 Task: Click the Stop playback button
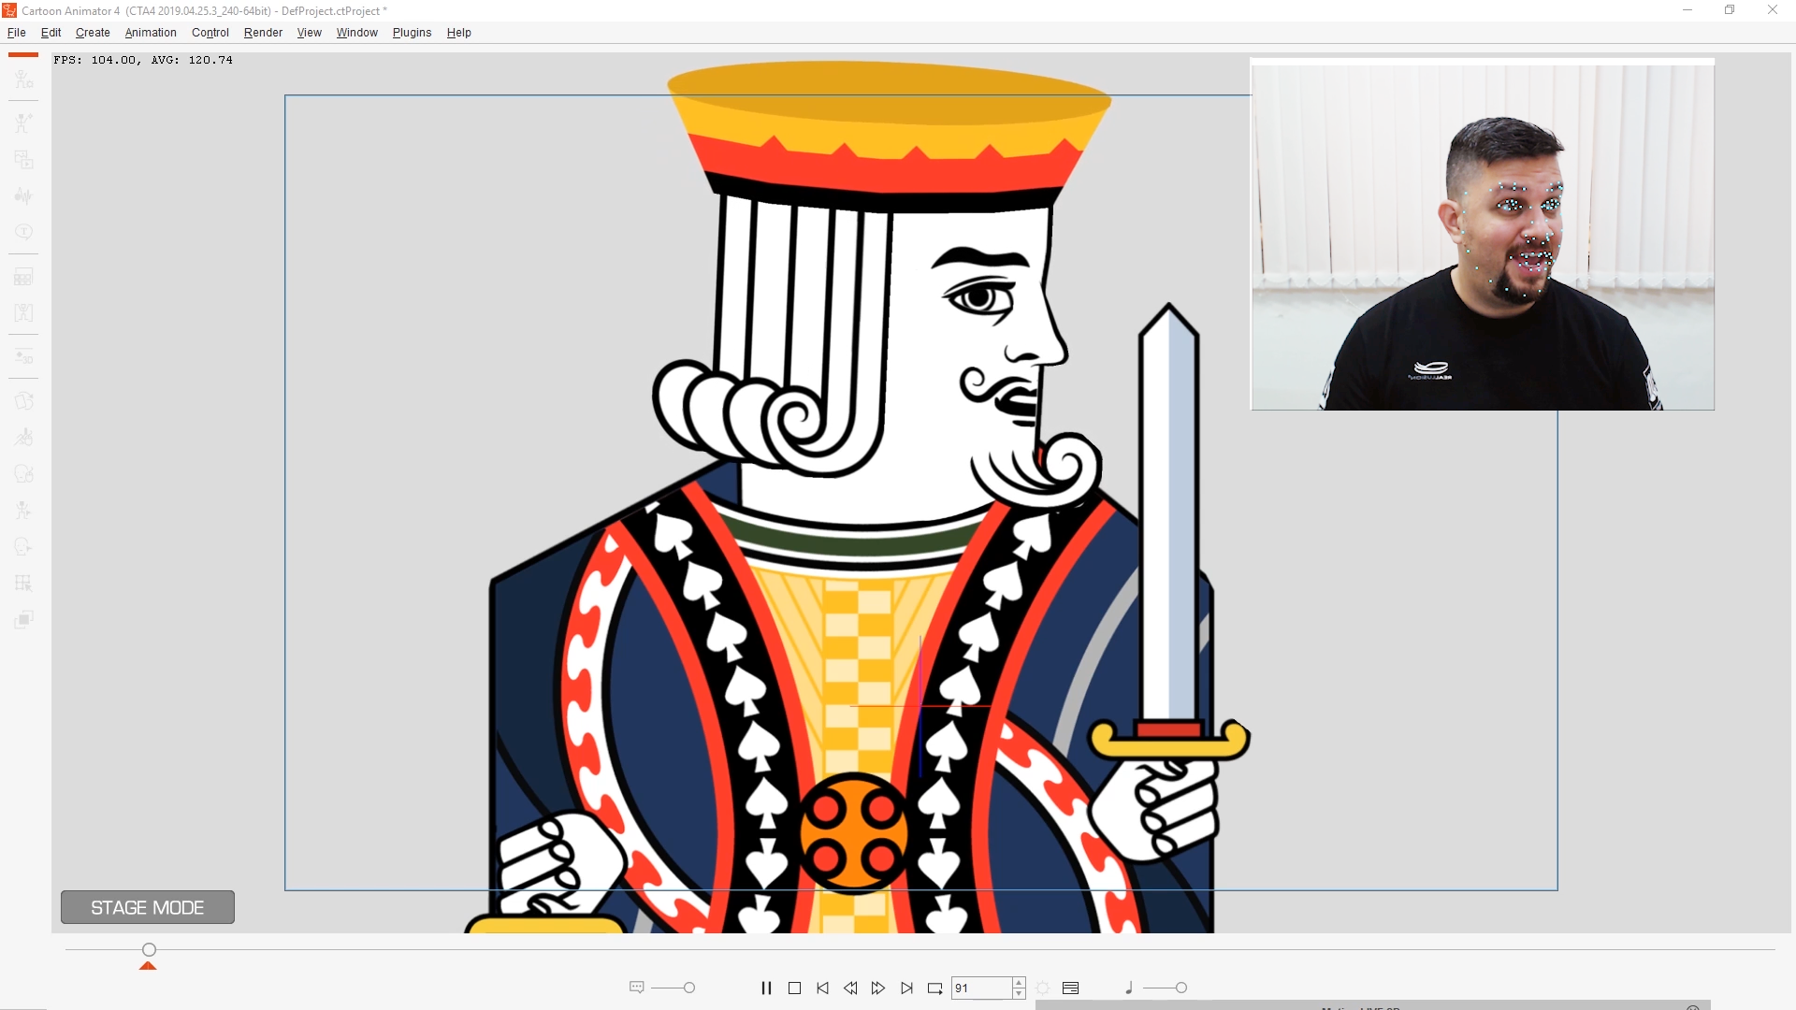794,988
